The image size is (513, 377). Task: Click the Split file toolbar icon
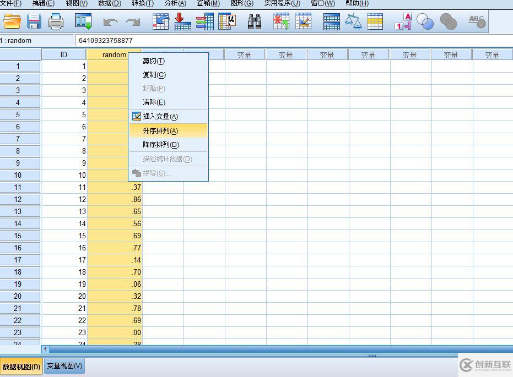pos(331,21)
